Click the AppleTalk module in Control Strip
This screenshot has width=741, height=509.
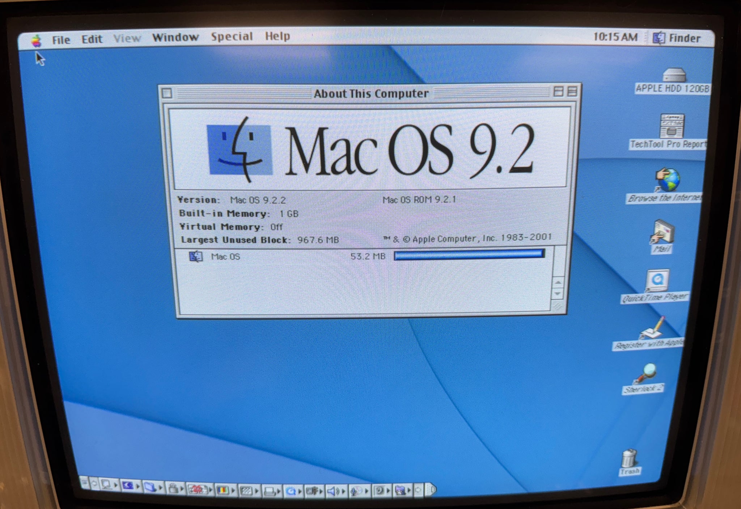click(x=109, y=485)
